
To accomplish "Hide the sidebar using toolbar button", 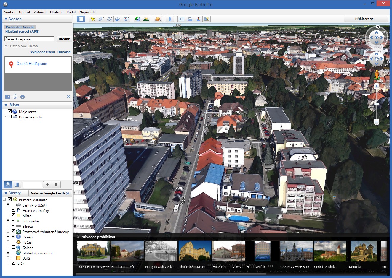I will pyautogui.click(x=81, y=19).
